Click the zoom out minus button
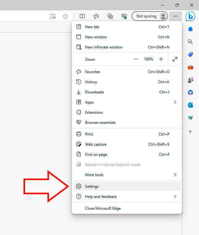This screenshot has width=199, height=235. (136, 59)
